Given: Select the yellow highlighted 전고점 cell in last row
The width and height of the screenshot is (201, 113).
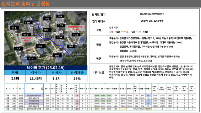Looking at the screenshot, I should (x=123, y=109).
